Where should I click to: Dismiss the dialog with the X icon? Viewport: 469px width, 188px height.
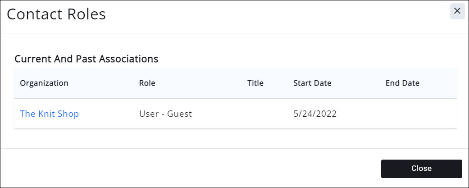click(x=457, y=11)
